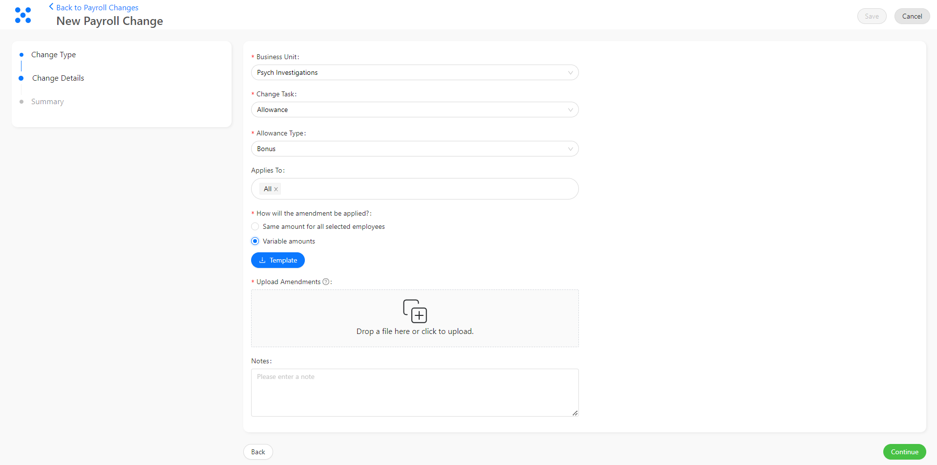Click the download icon on the Template button
The image size is (937, 465).
point(262,260)
